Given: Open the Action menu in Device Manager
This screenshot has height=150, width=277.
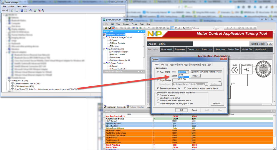Looking at the screenshot, I should pyautogui.click(x=11, y=7).
